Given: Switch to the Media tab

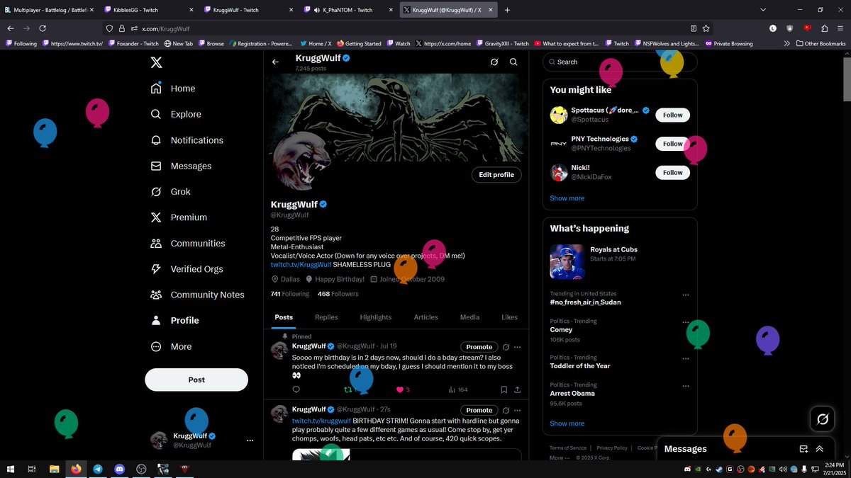Looking at the screenshot, I should click(469, 317).
